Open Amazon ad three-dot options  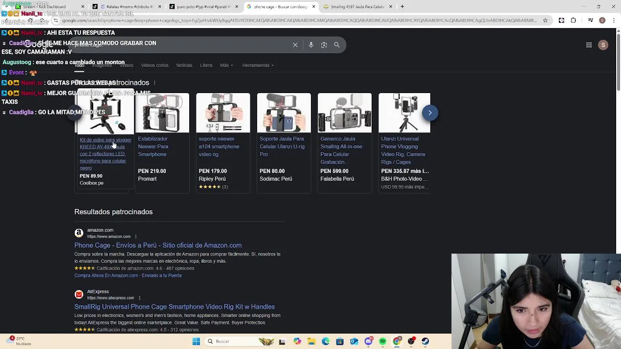(135, 237)
